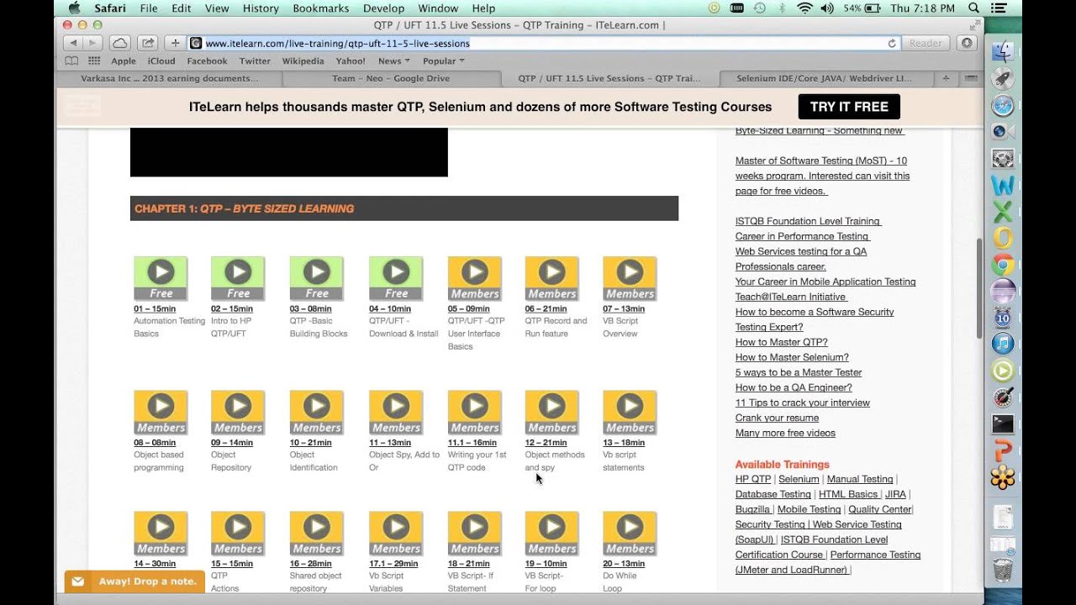Viewport: 1076px width, 605px height.
Task: Open the News bookmarks dropdown
Action: [x=393, y=60]
